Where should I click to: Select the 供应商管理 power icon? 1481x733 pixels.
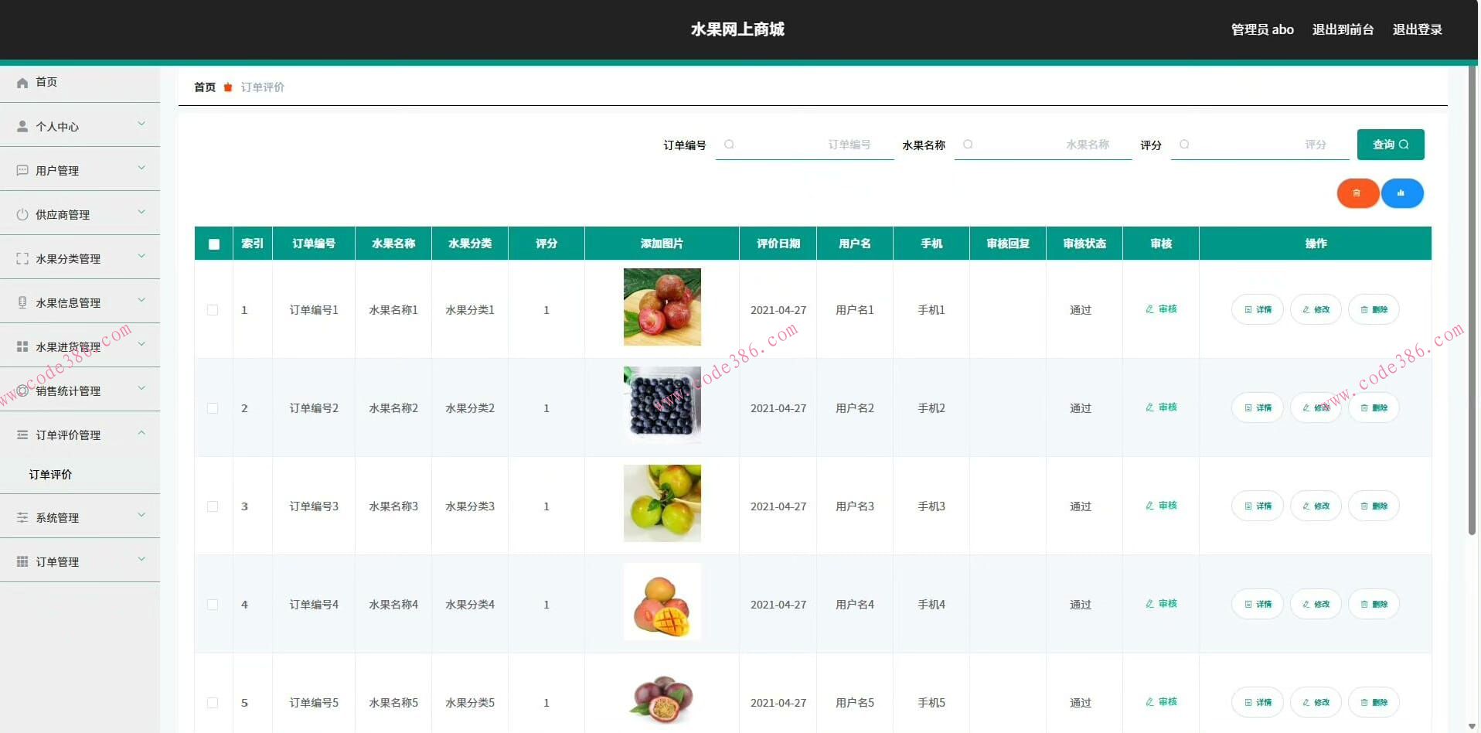(22, 214)
